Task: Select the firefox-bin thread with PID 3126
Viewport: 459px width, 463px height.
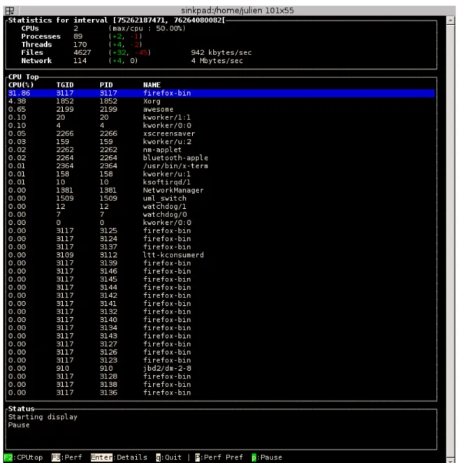Action: tap(221, 352)
